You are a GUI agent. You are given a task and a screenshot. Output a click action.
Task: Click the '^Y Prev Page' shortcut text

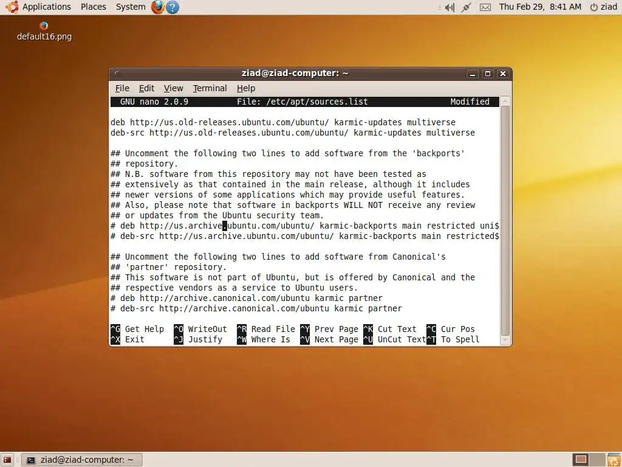click(329, 329)
